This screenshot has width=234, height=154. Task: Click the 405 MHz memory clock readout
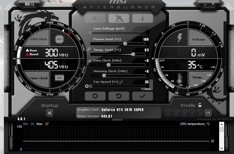57,65
